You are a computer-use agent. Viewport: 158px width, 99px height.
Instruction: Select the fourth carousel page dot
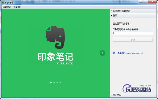point(60,82)
